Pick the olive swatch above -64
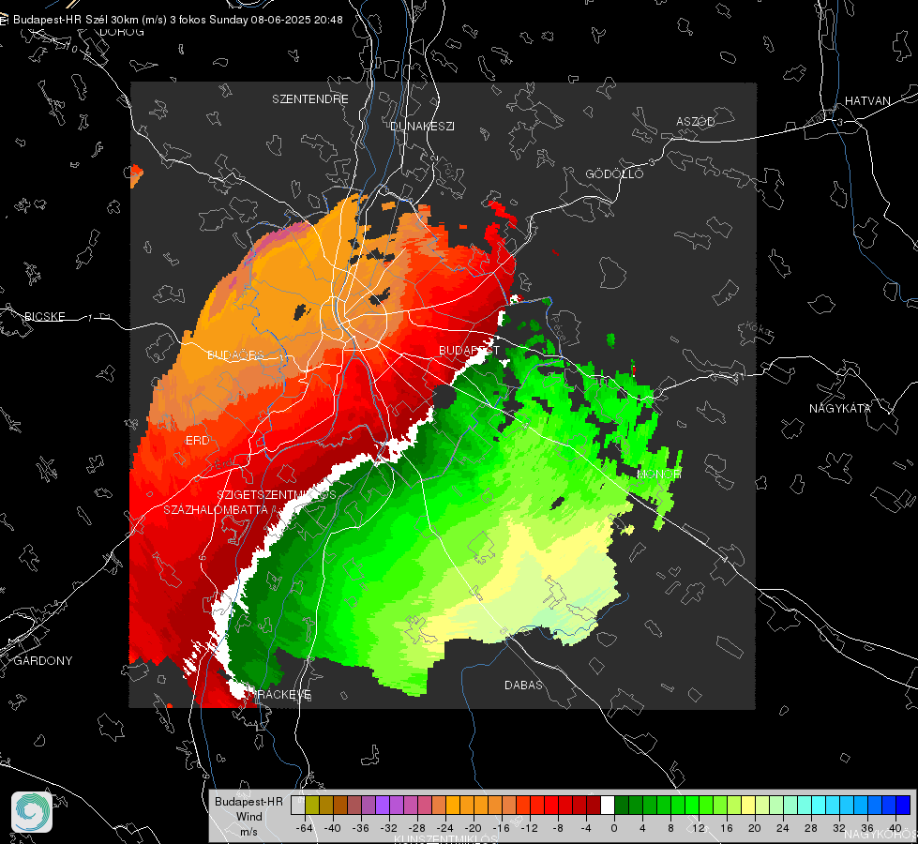The height and width of the screenshot is (844, 918). click(x=312, y=805)
